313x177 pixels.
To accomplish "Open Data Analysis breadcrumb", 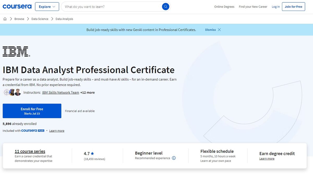I will [64, 19].
